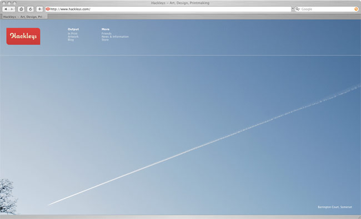This screenshot has height=219, width=361.
Task: Open the In Print link
Action: point(73,34)
